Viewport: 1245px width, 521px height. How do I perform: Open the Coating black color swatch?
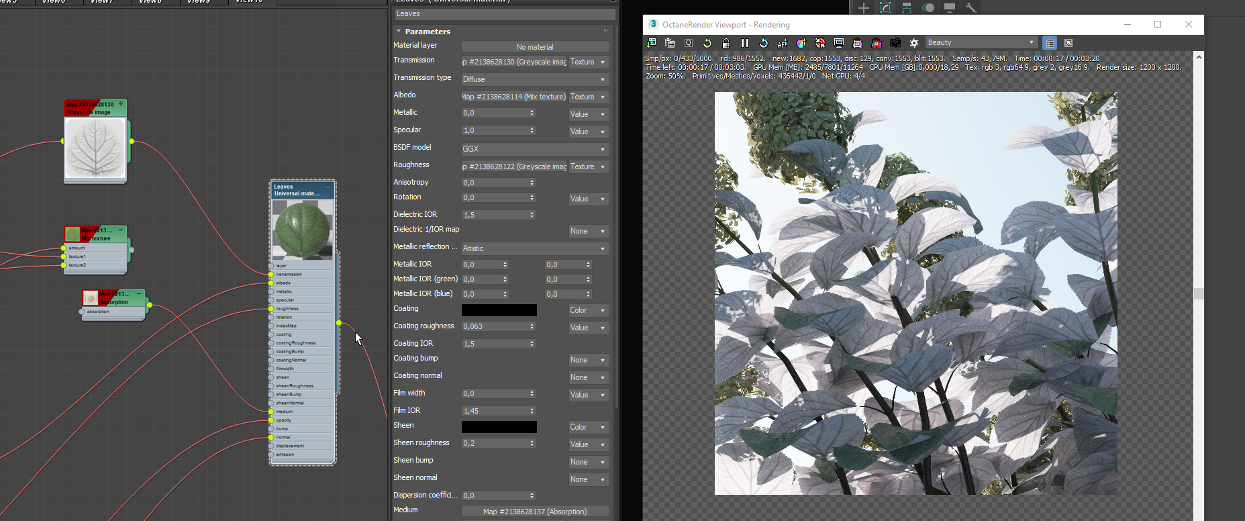[x=499, y=310]
